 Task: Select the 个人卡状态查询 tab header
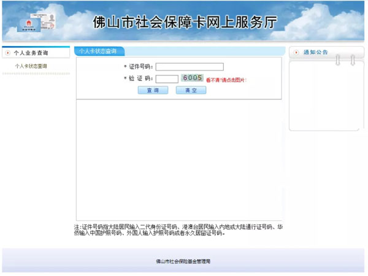tap(98, 51)
